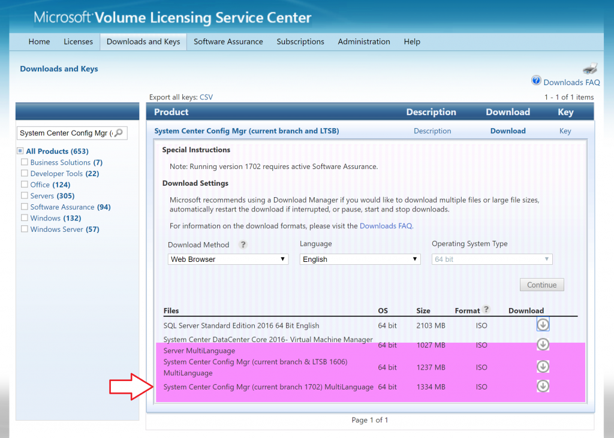Image resolution: width=614 pixels, height=438 pixels.
Task: Click the OS column header
Action: [383, 311]
